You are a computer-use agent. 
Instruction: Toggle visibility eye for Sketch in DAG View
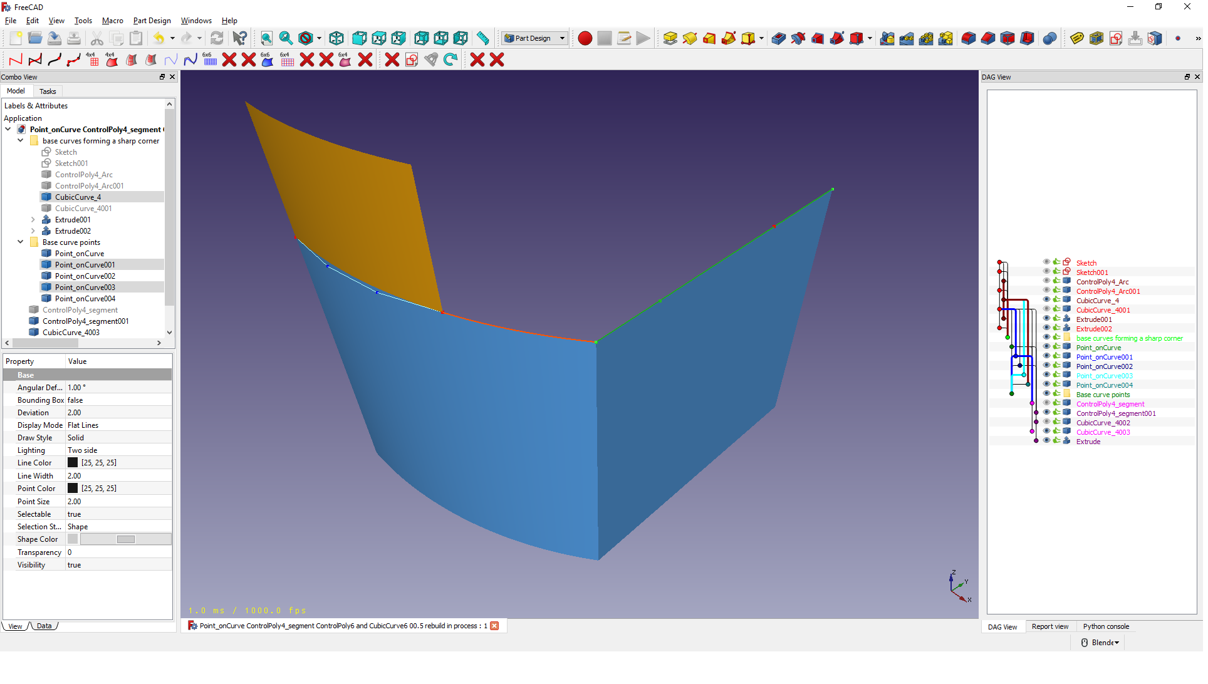tap(1046, 262)
